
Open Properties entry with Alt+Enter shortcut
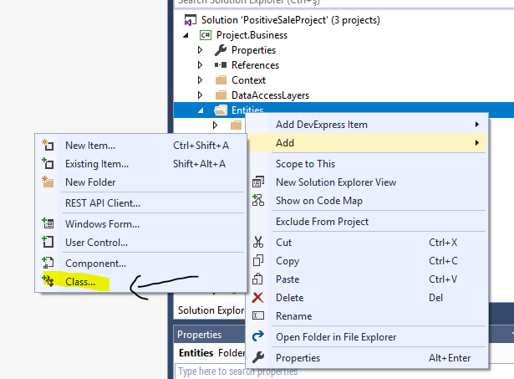pos(367,358)
